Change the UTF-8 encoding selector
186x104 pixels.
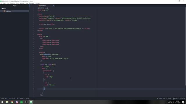(x=165, y=99)
